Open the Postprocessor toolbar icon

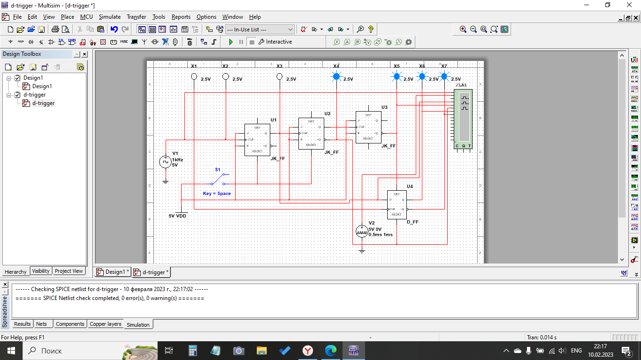(184, 30)
